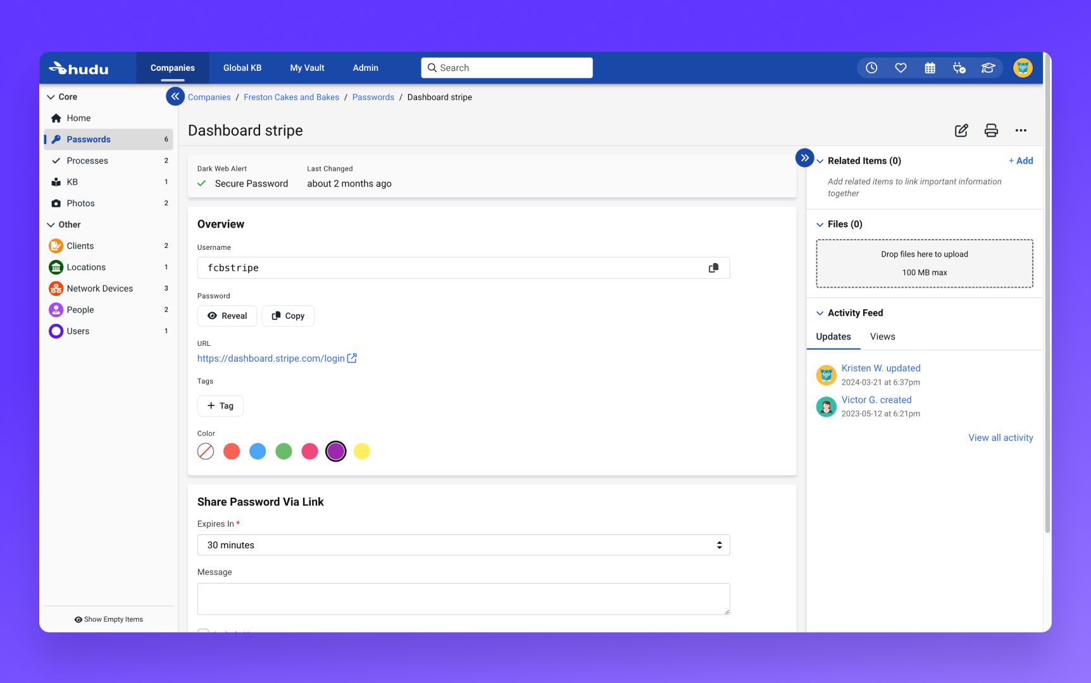This screenshot has height=683, width=1091.
Task: Select the green color swatch
Action: (284, 451)
